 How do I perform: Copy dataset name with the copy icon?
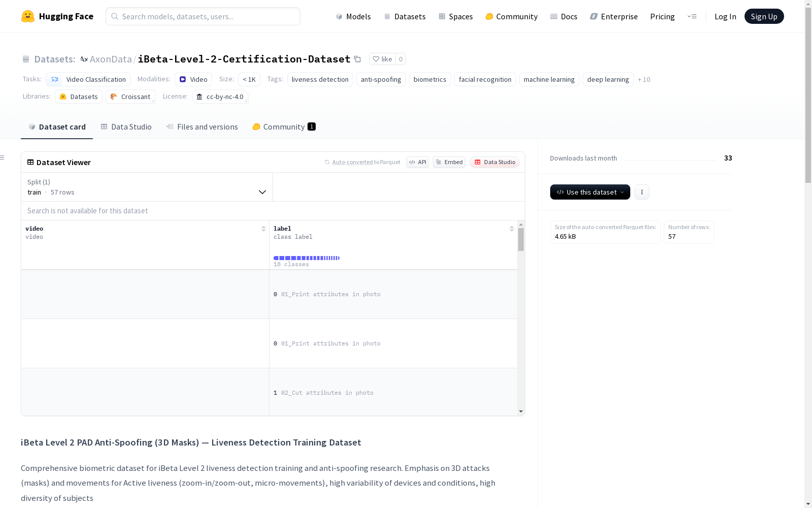click(357, 59)
